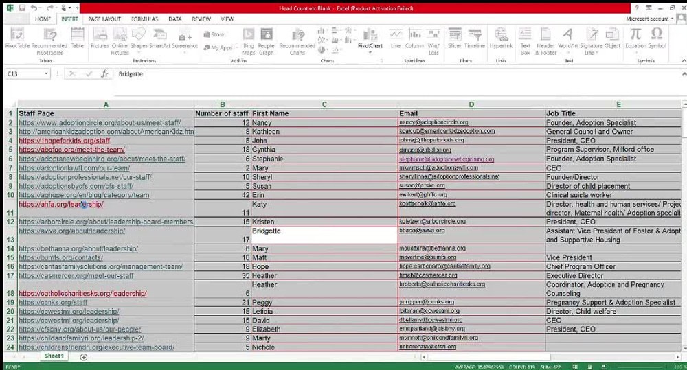Viewport: 687px width, 370px height.
Task: Open the PAGE LAYOUT tab
Action: click(104, 19)
